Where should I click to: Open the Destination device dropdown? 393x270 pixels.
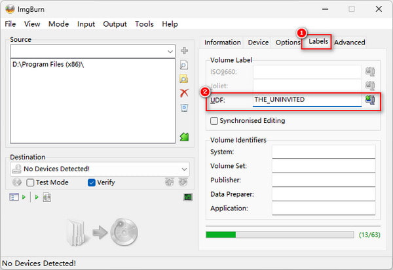tap(183, 169)
